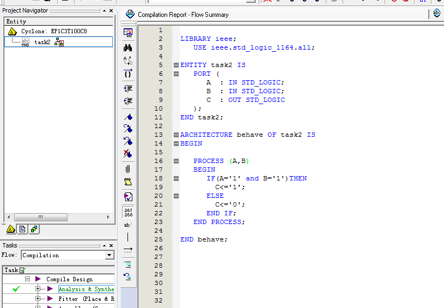Screen dimensions: 444x308
Task: Collapse the Compile Design task tree
Action: point(27,279)
